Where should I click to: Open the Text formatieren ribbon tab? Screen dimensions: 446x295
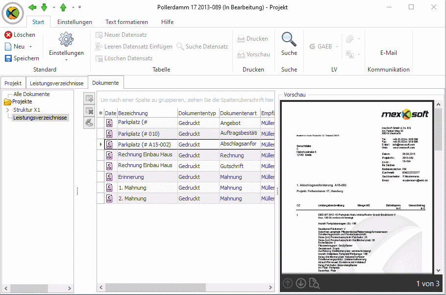126,22
